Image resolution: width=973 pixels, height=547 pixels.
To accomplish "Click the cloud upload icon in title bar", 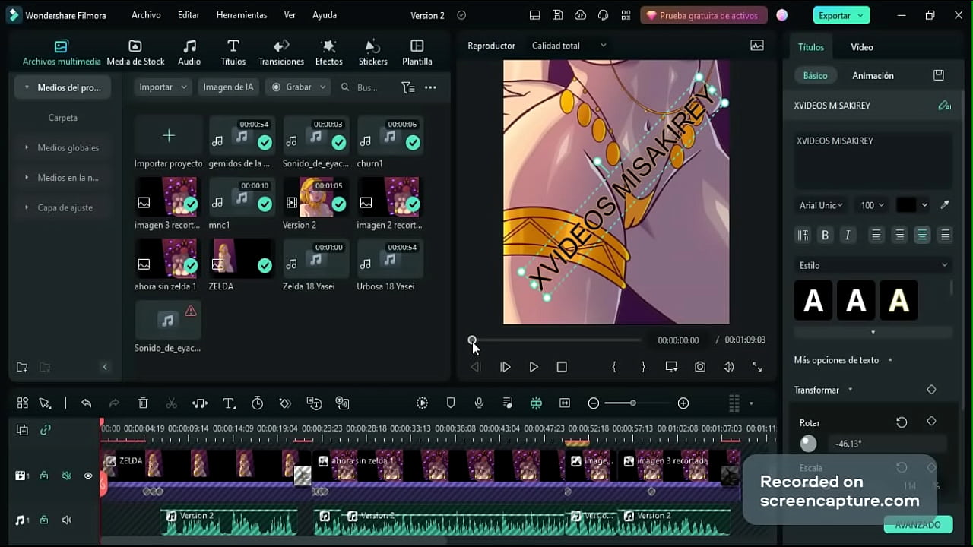I will (x=580, y=15).
